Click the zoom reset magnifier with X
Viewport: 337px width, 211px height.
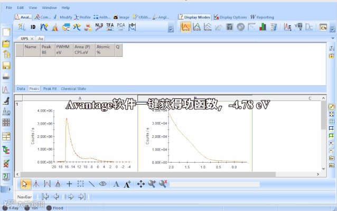click(x=163, y=184)
